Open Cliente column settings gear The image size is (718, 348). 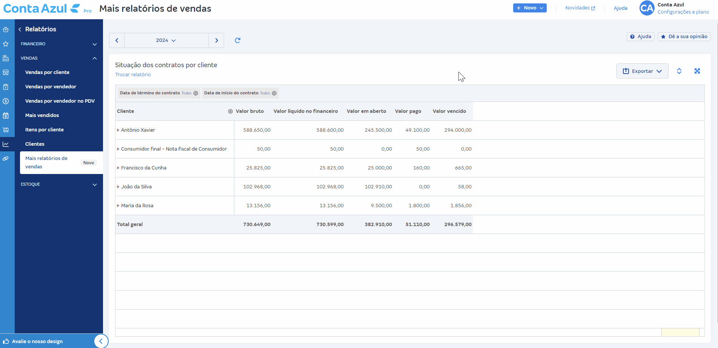[231, 111]
